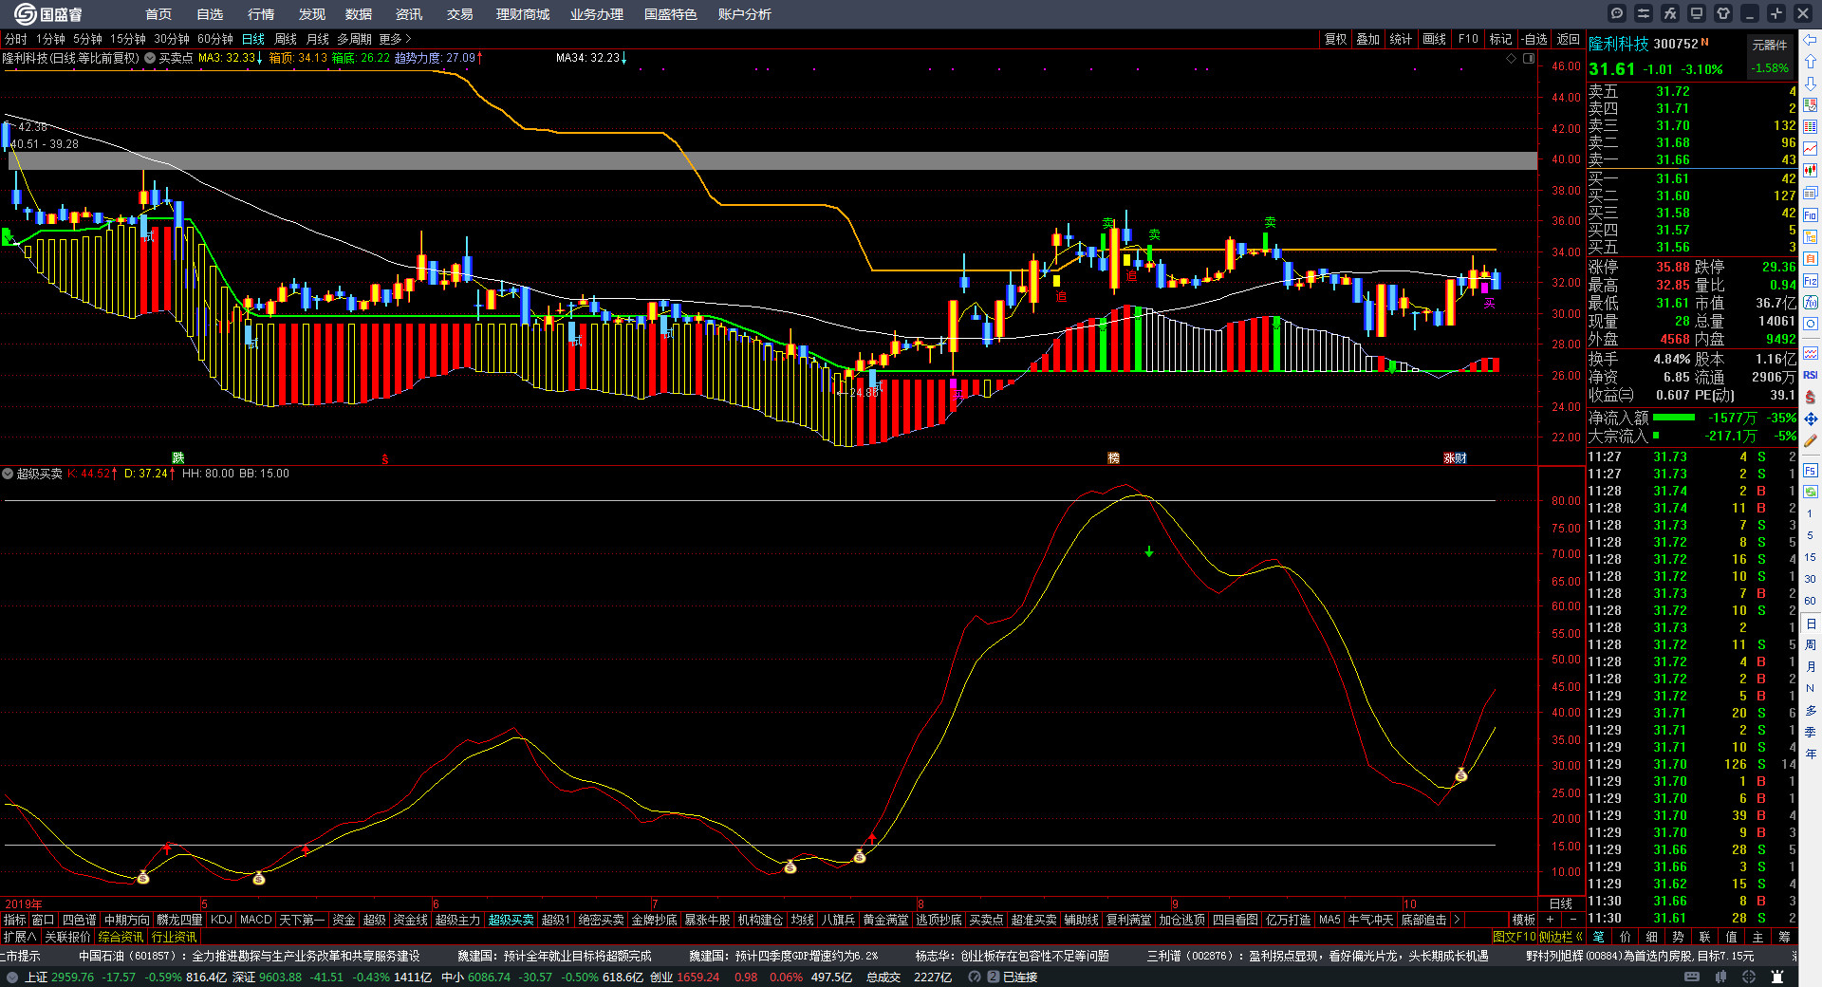
Task: Select the 周 period in right sidebar
Action: pyautogui.click(x=1811, y=645)
